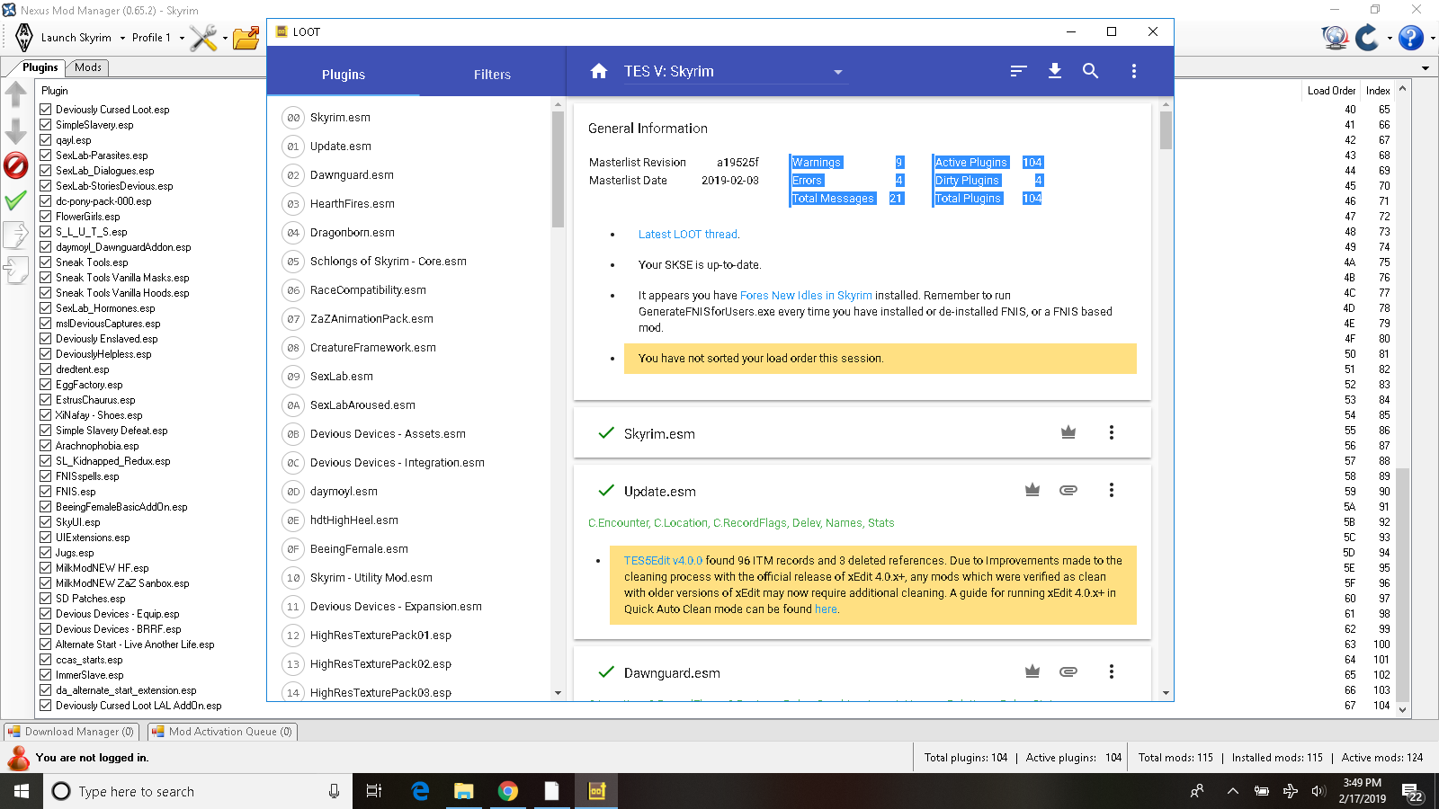Toggle the FlowerGirls.esp checkbox

click(x=46, y=217)
